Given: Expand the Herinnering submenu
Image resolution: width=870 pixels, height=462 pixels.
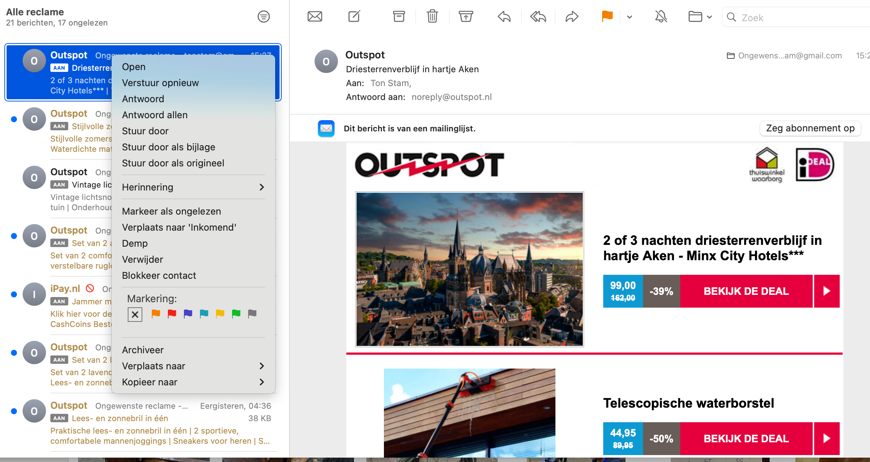Looking at the screenshot, I should [x=193, y=187].
